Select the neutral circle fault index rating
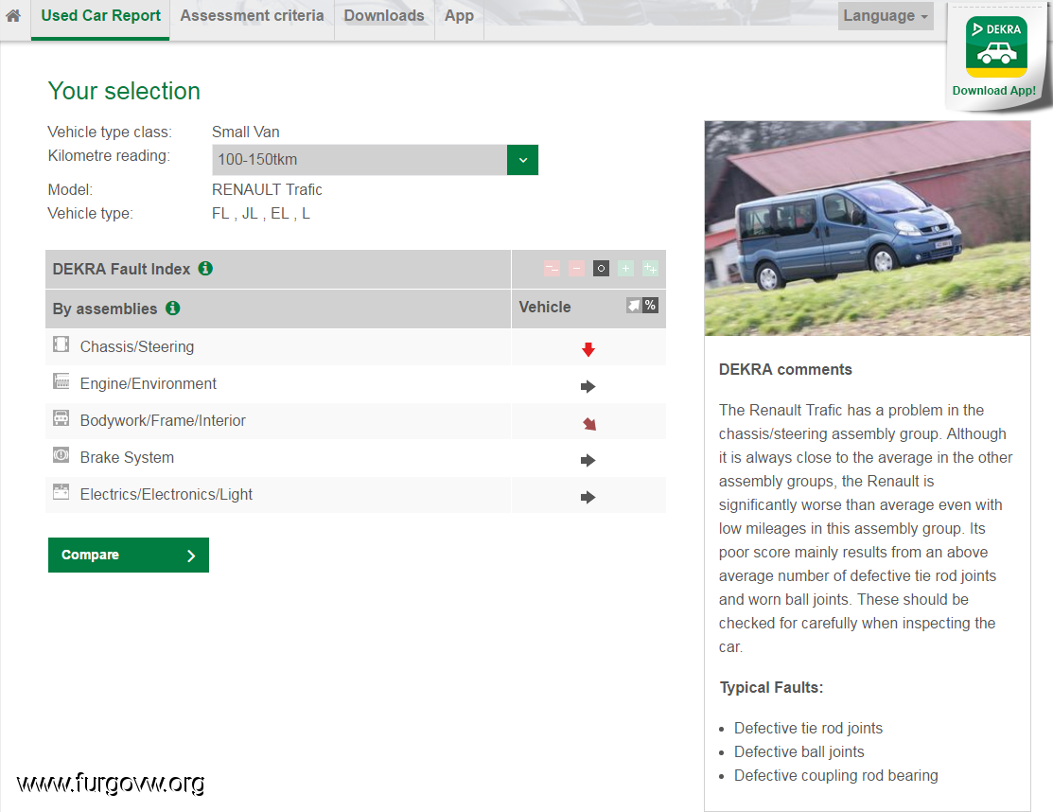1053x812 pixels. (x=601, y=269)
